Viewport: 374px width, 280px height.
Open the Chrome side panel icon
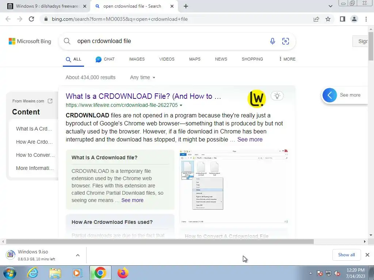point(343,19)
